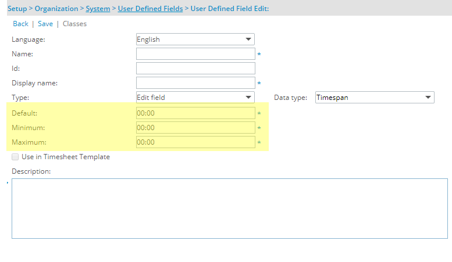Click inside the Description text area
This screenshot has width=452, height=262.
pos(229,209)
